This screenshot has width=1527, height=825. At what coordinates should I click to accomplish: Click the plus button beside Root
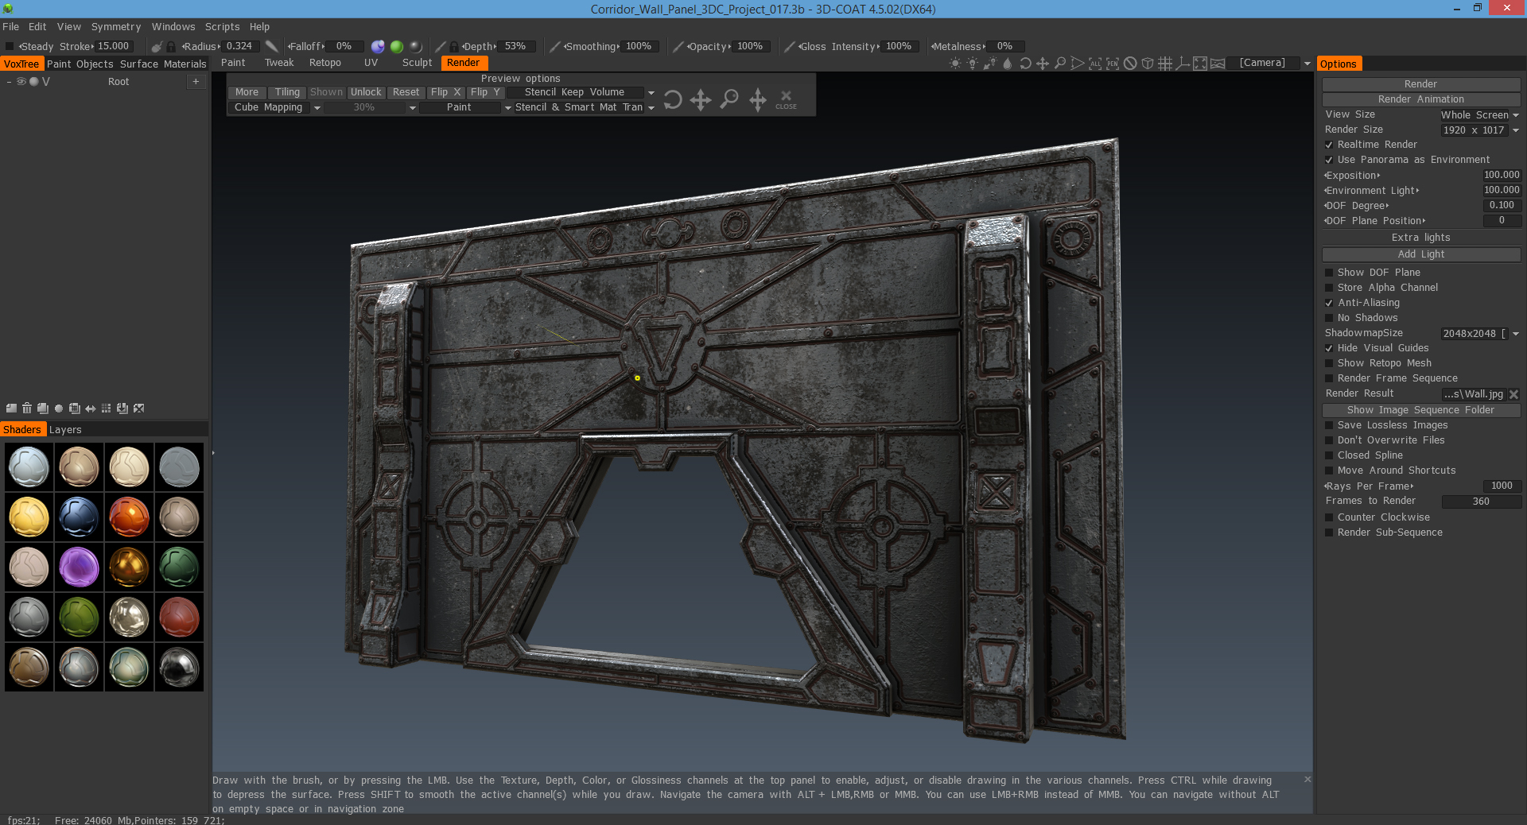[196, 82]
